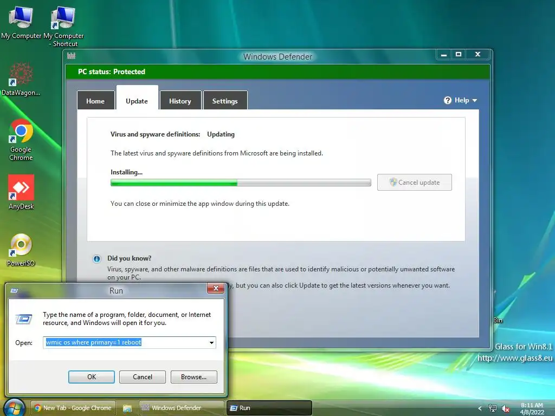Click the Run dialog title bar icon
The width and height of the screenshot is (555, 416).
[x=14, y=290]
